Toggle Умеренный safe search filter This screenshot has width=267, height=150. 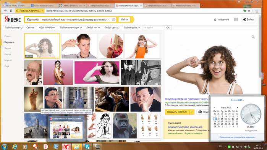tap(222, 19)
